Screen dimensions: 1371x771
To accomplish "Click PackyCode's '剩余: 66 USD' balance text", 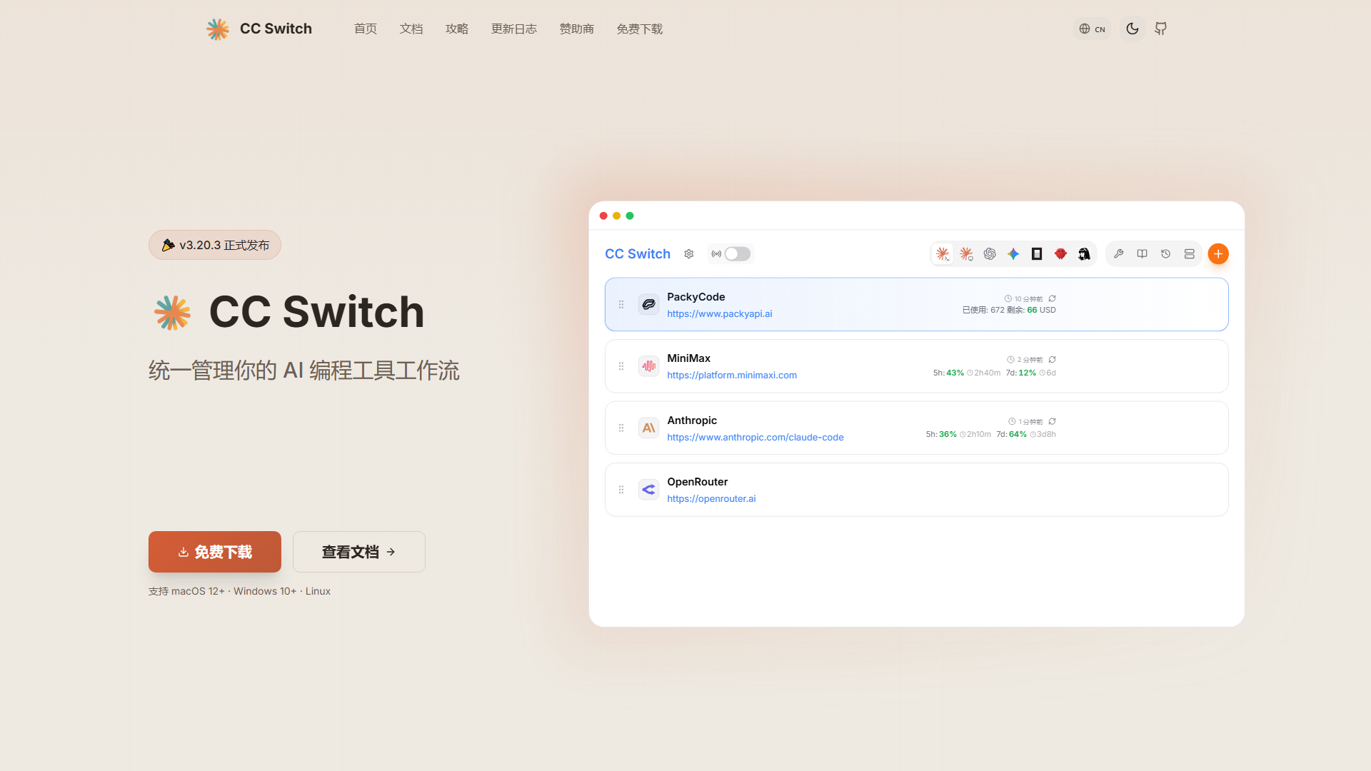I will [1031, 311].
